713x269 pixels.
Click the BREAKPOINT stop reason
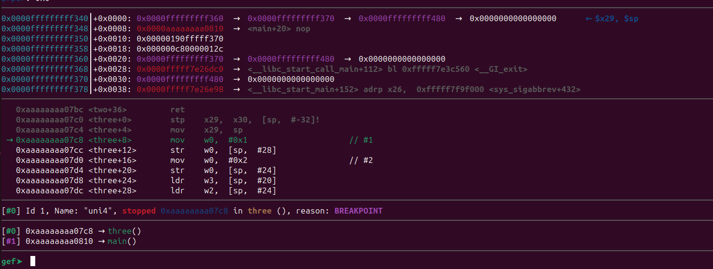coord(358,211)
